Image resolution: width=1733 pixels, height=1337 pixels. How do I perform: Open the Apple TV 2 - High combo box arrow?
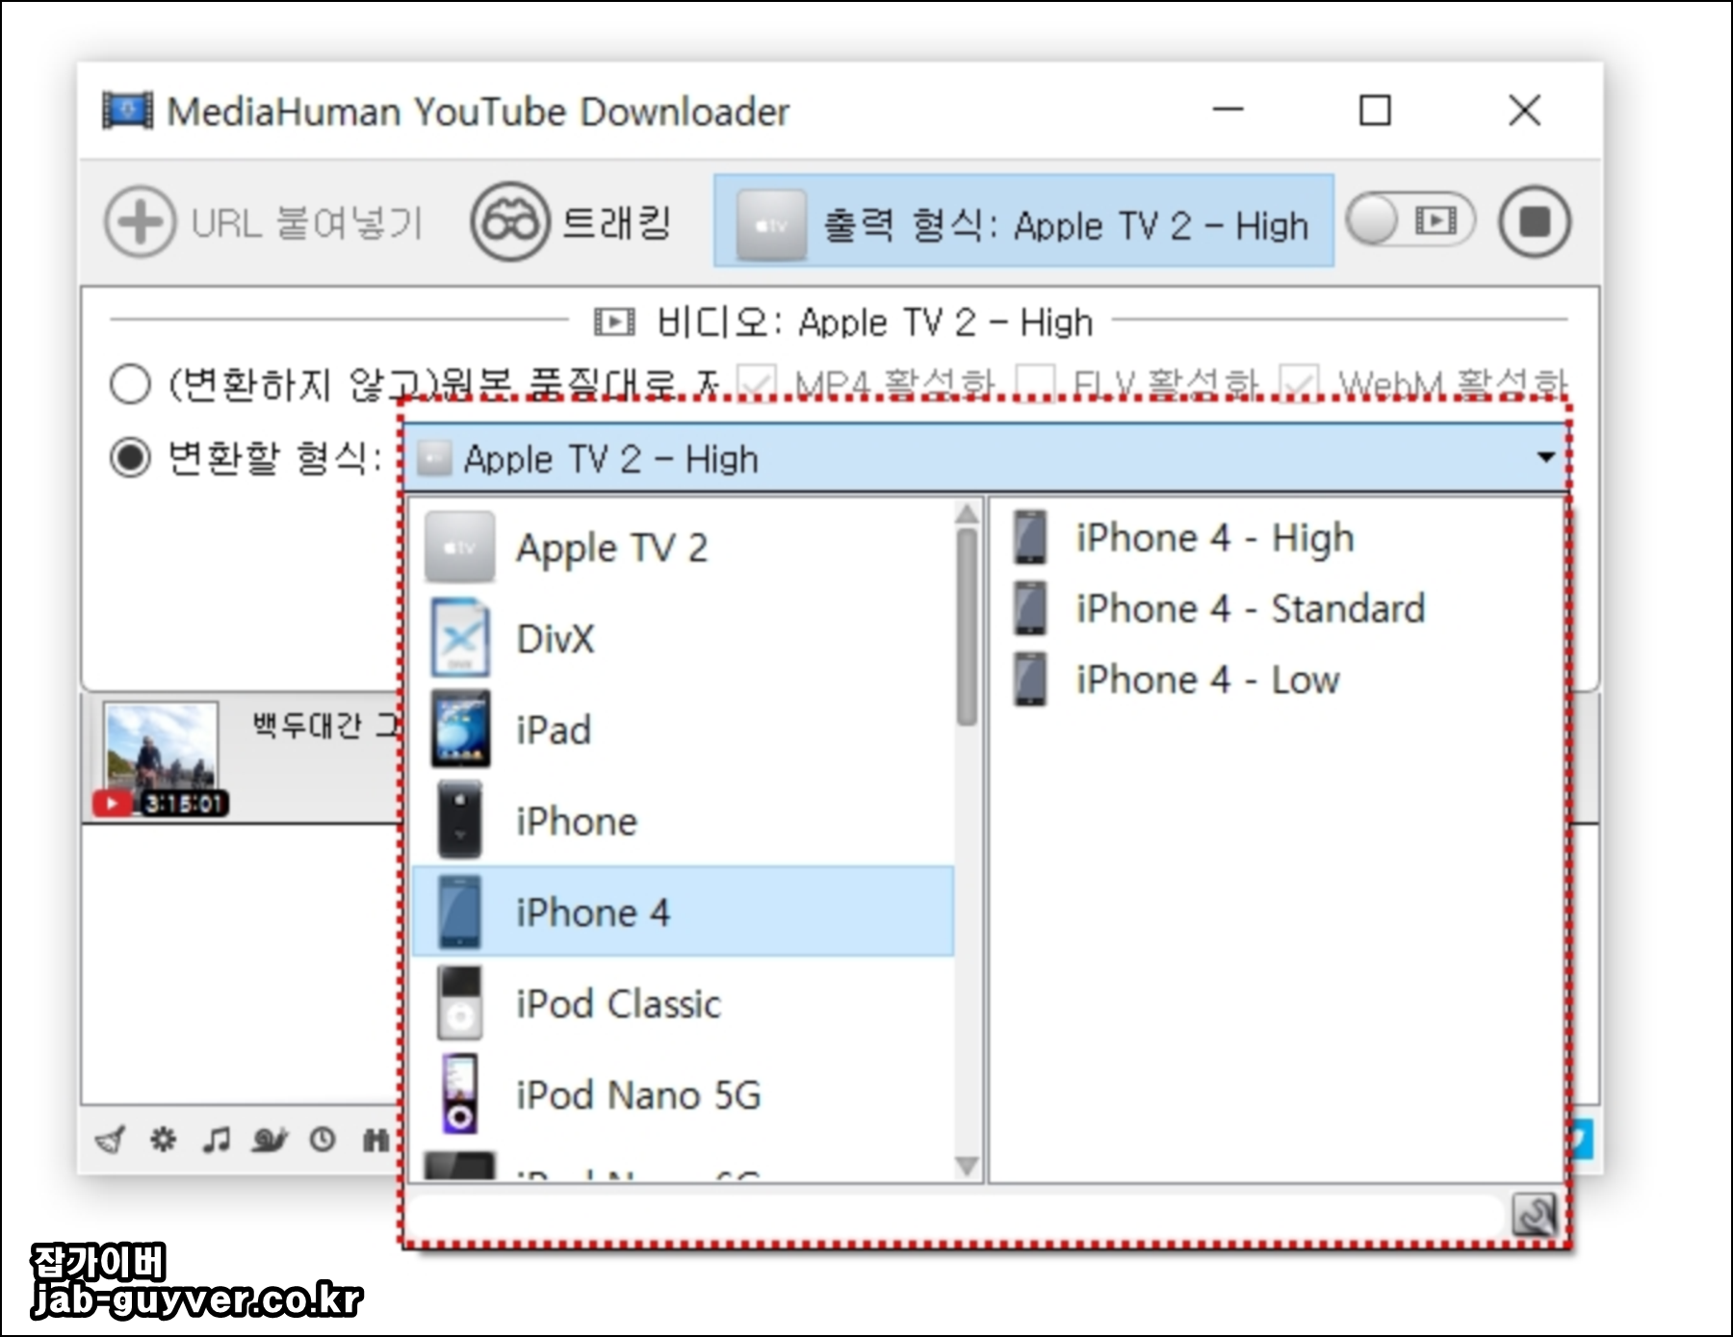tap(1545, 457)
